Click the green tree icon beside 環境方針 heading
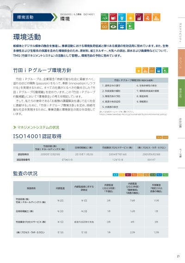 click(x=165, y=70)
